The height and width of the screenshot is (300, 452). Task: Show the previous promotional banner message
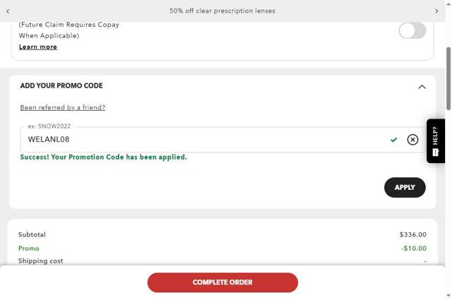tap(8, 11)
